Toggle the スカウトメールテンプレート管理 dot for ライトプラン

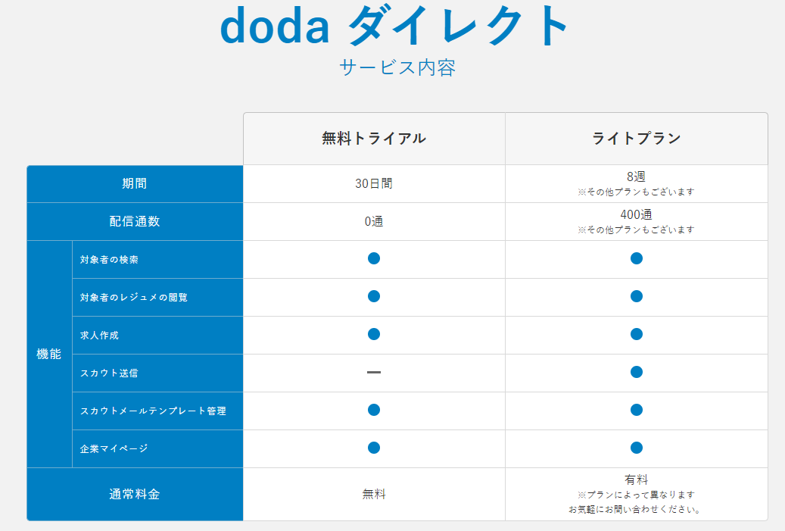[x=637, y=410]
